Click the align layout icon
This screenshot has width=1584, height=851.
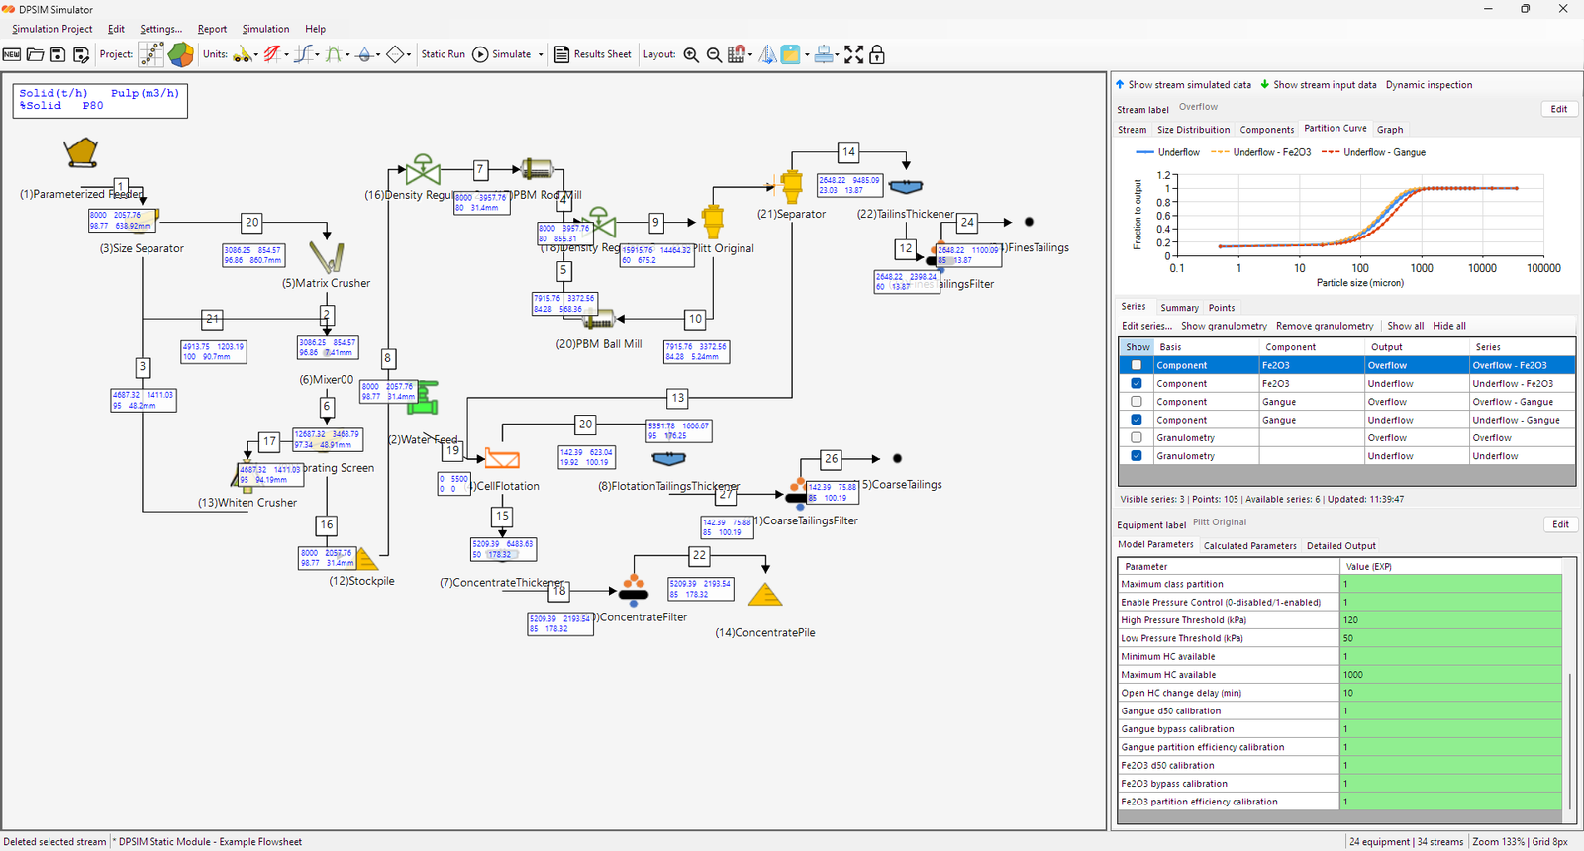click(x=824, y=54)
